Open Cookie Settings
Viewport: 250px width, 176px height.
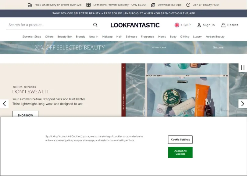tap(180, 140)
